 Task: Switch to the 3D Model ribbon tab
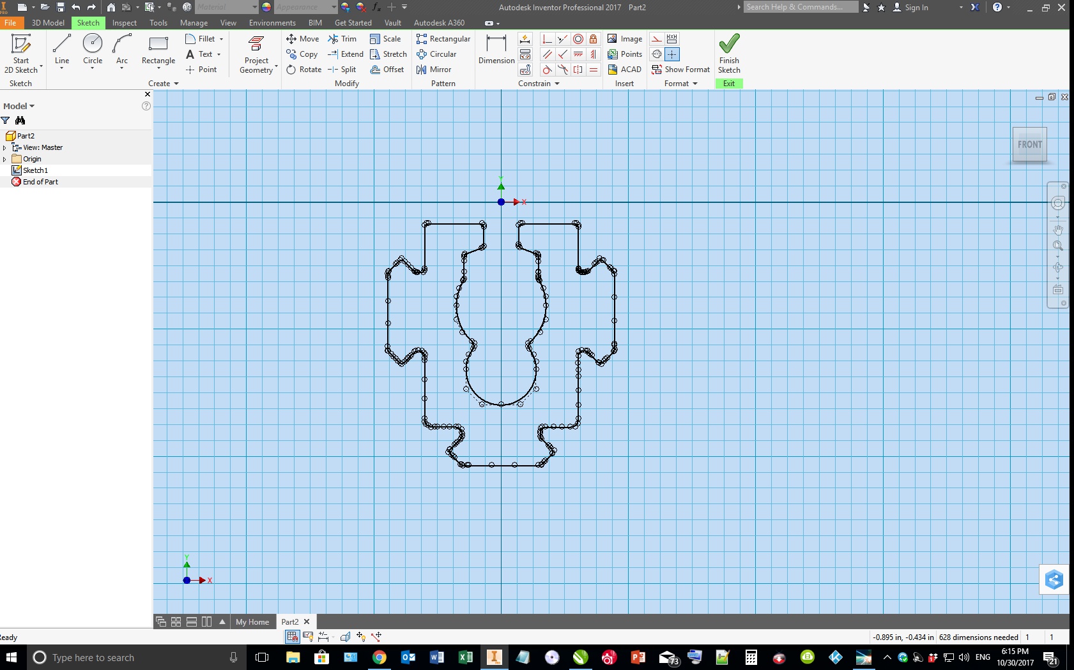tap(47, 22)
